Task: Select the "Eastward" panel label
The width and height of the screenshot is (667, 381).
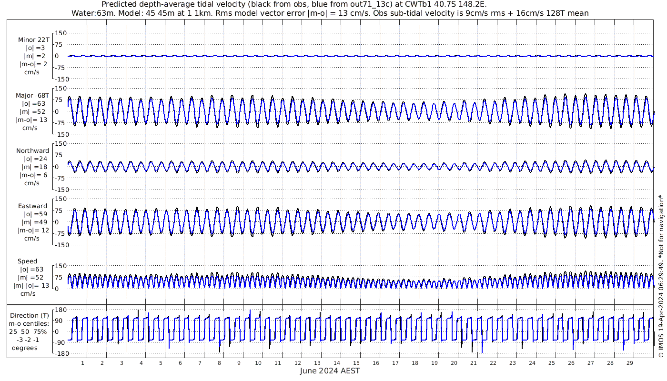Action: [33, 206]
